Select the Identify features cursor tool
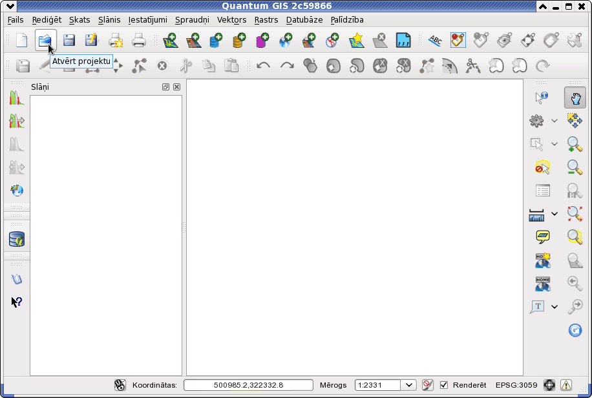 542,98
